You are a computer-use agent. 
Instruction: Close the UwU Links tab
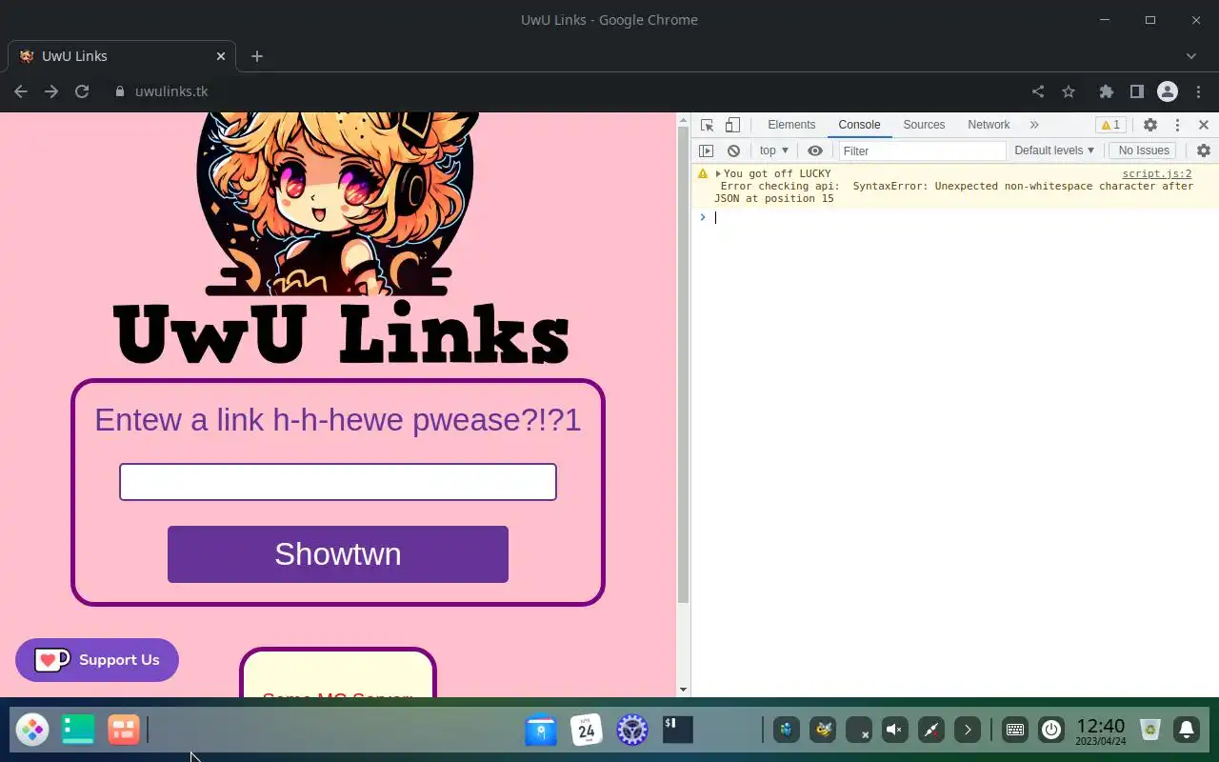[x=221, y=56]
